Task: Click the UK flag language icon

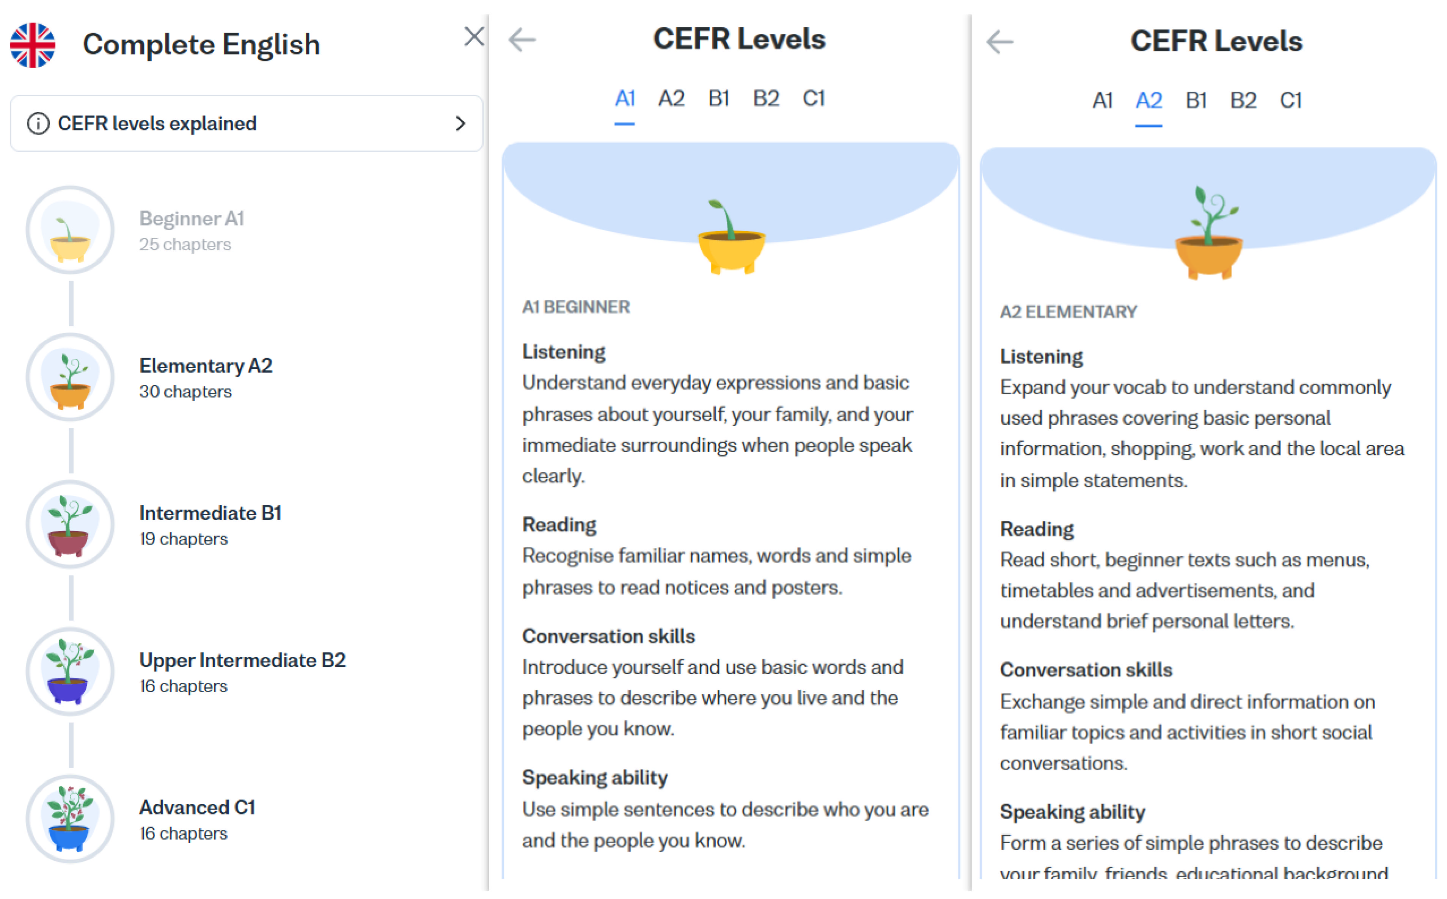Action: click(33, 45)
